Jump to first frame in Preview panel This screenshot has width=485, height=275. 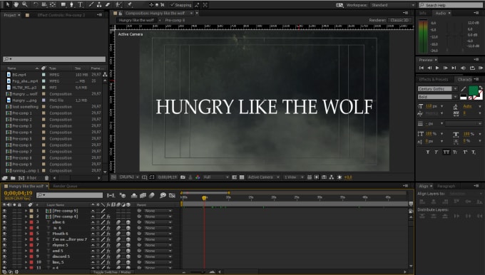pyautogui.click(x=422, y=68)
